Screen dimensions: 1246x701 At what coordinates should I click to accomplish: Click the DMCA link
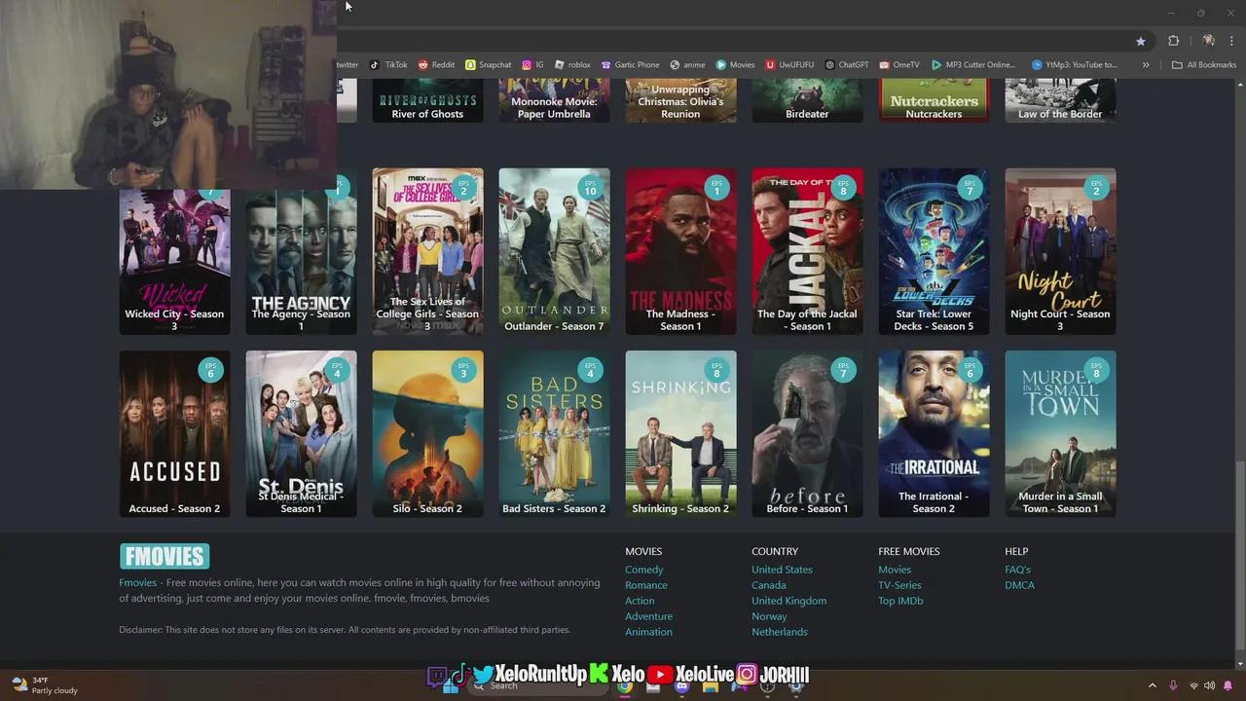click(1019, 584)
